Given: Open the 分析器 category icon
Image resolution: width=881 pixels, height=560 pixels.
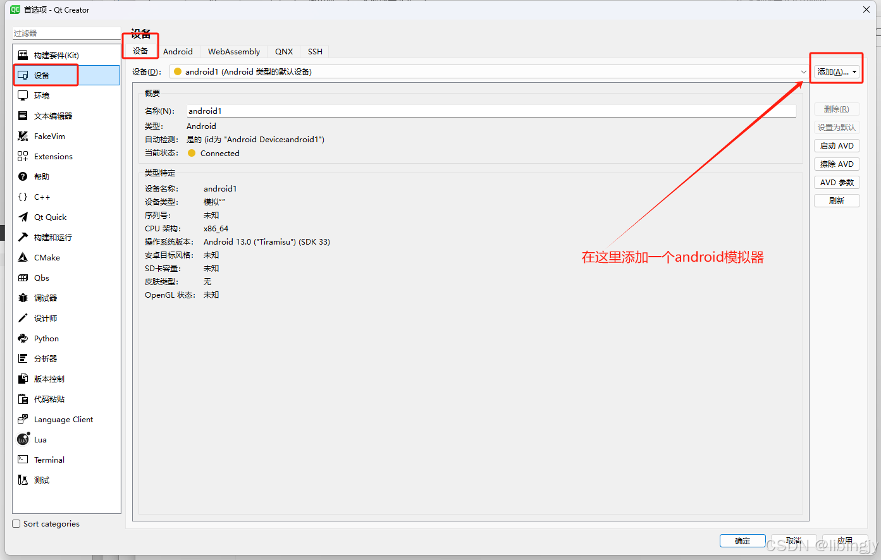Looking at the screenshot, I should tap(23, 358).
